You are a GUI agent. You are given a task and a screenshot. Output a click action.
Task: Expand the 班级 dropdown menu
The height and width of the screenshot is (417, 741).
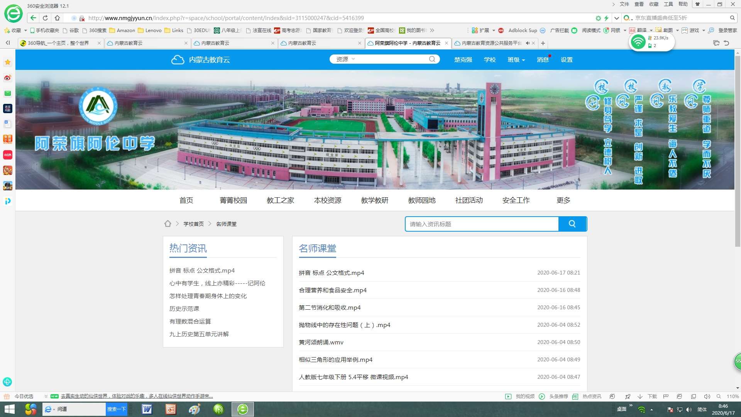pyautogui.click(x=516, y=60)
